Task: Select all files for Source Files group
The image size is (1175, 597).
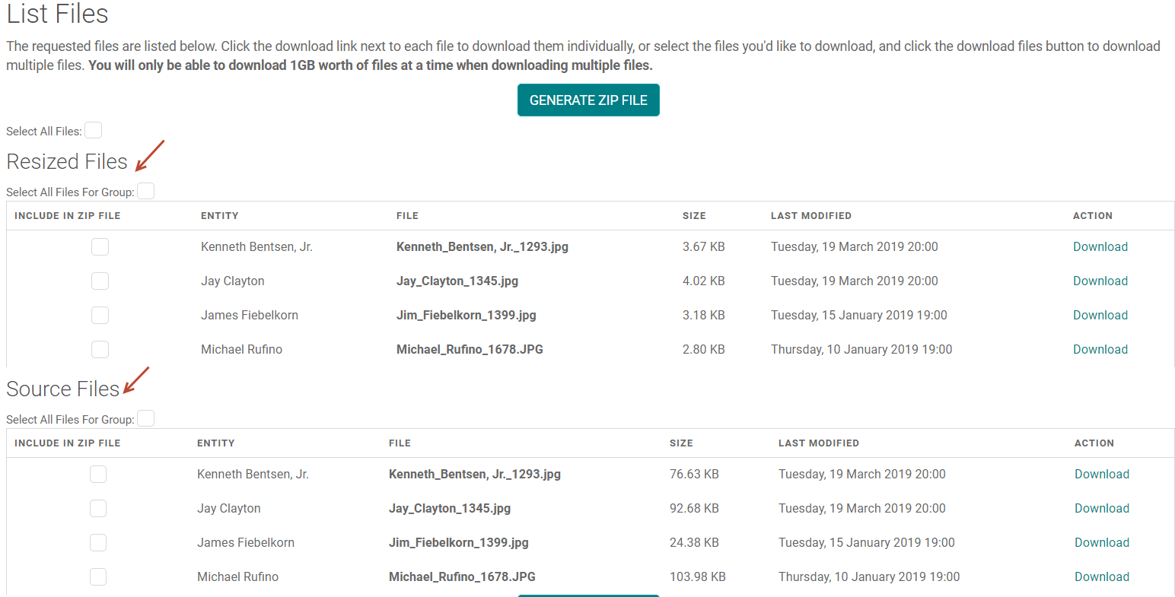Action: 145,419
